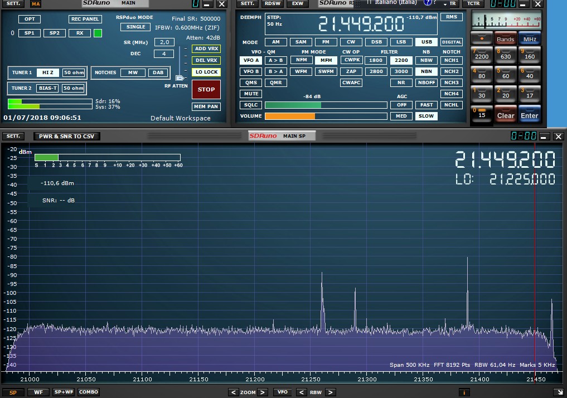Adjust the orange VOLUME slider
The image size is (567, 398).
[x=326, y=116]
